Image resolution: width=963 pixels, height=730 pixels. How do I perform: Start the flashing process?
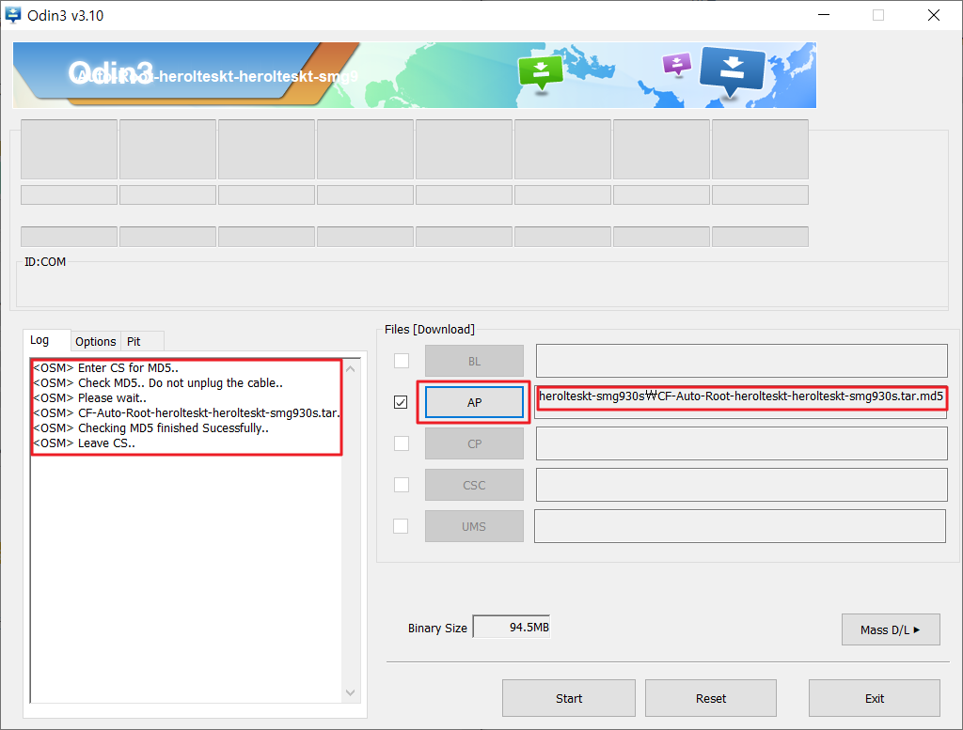(x=569, y=698)
